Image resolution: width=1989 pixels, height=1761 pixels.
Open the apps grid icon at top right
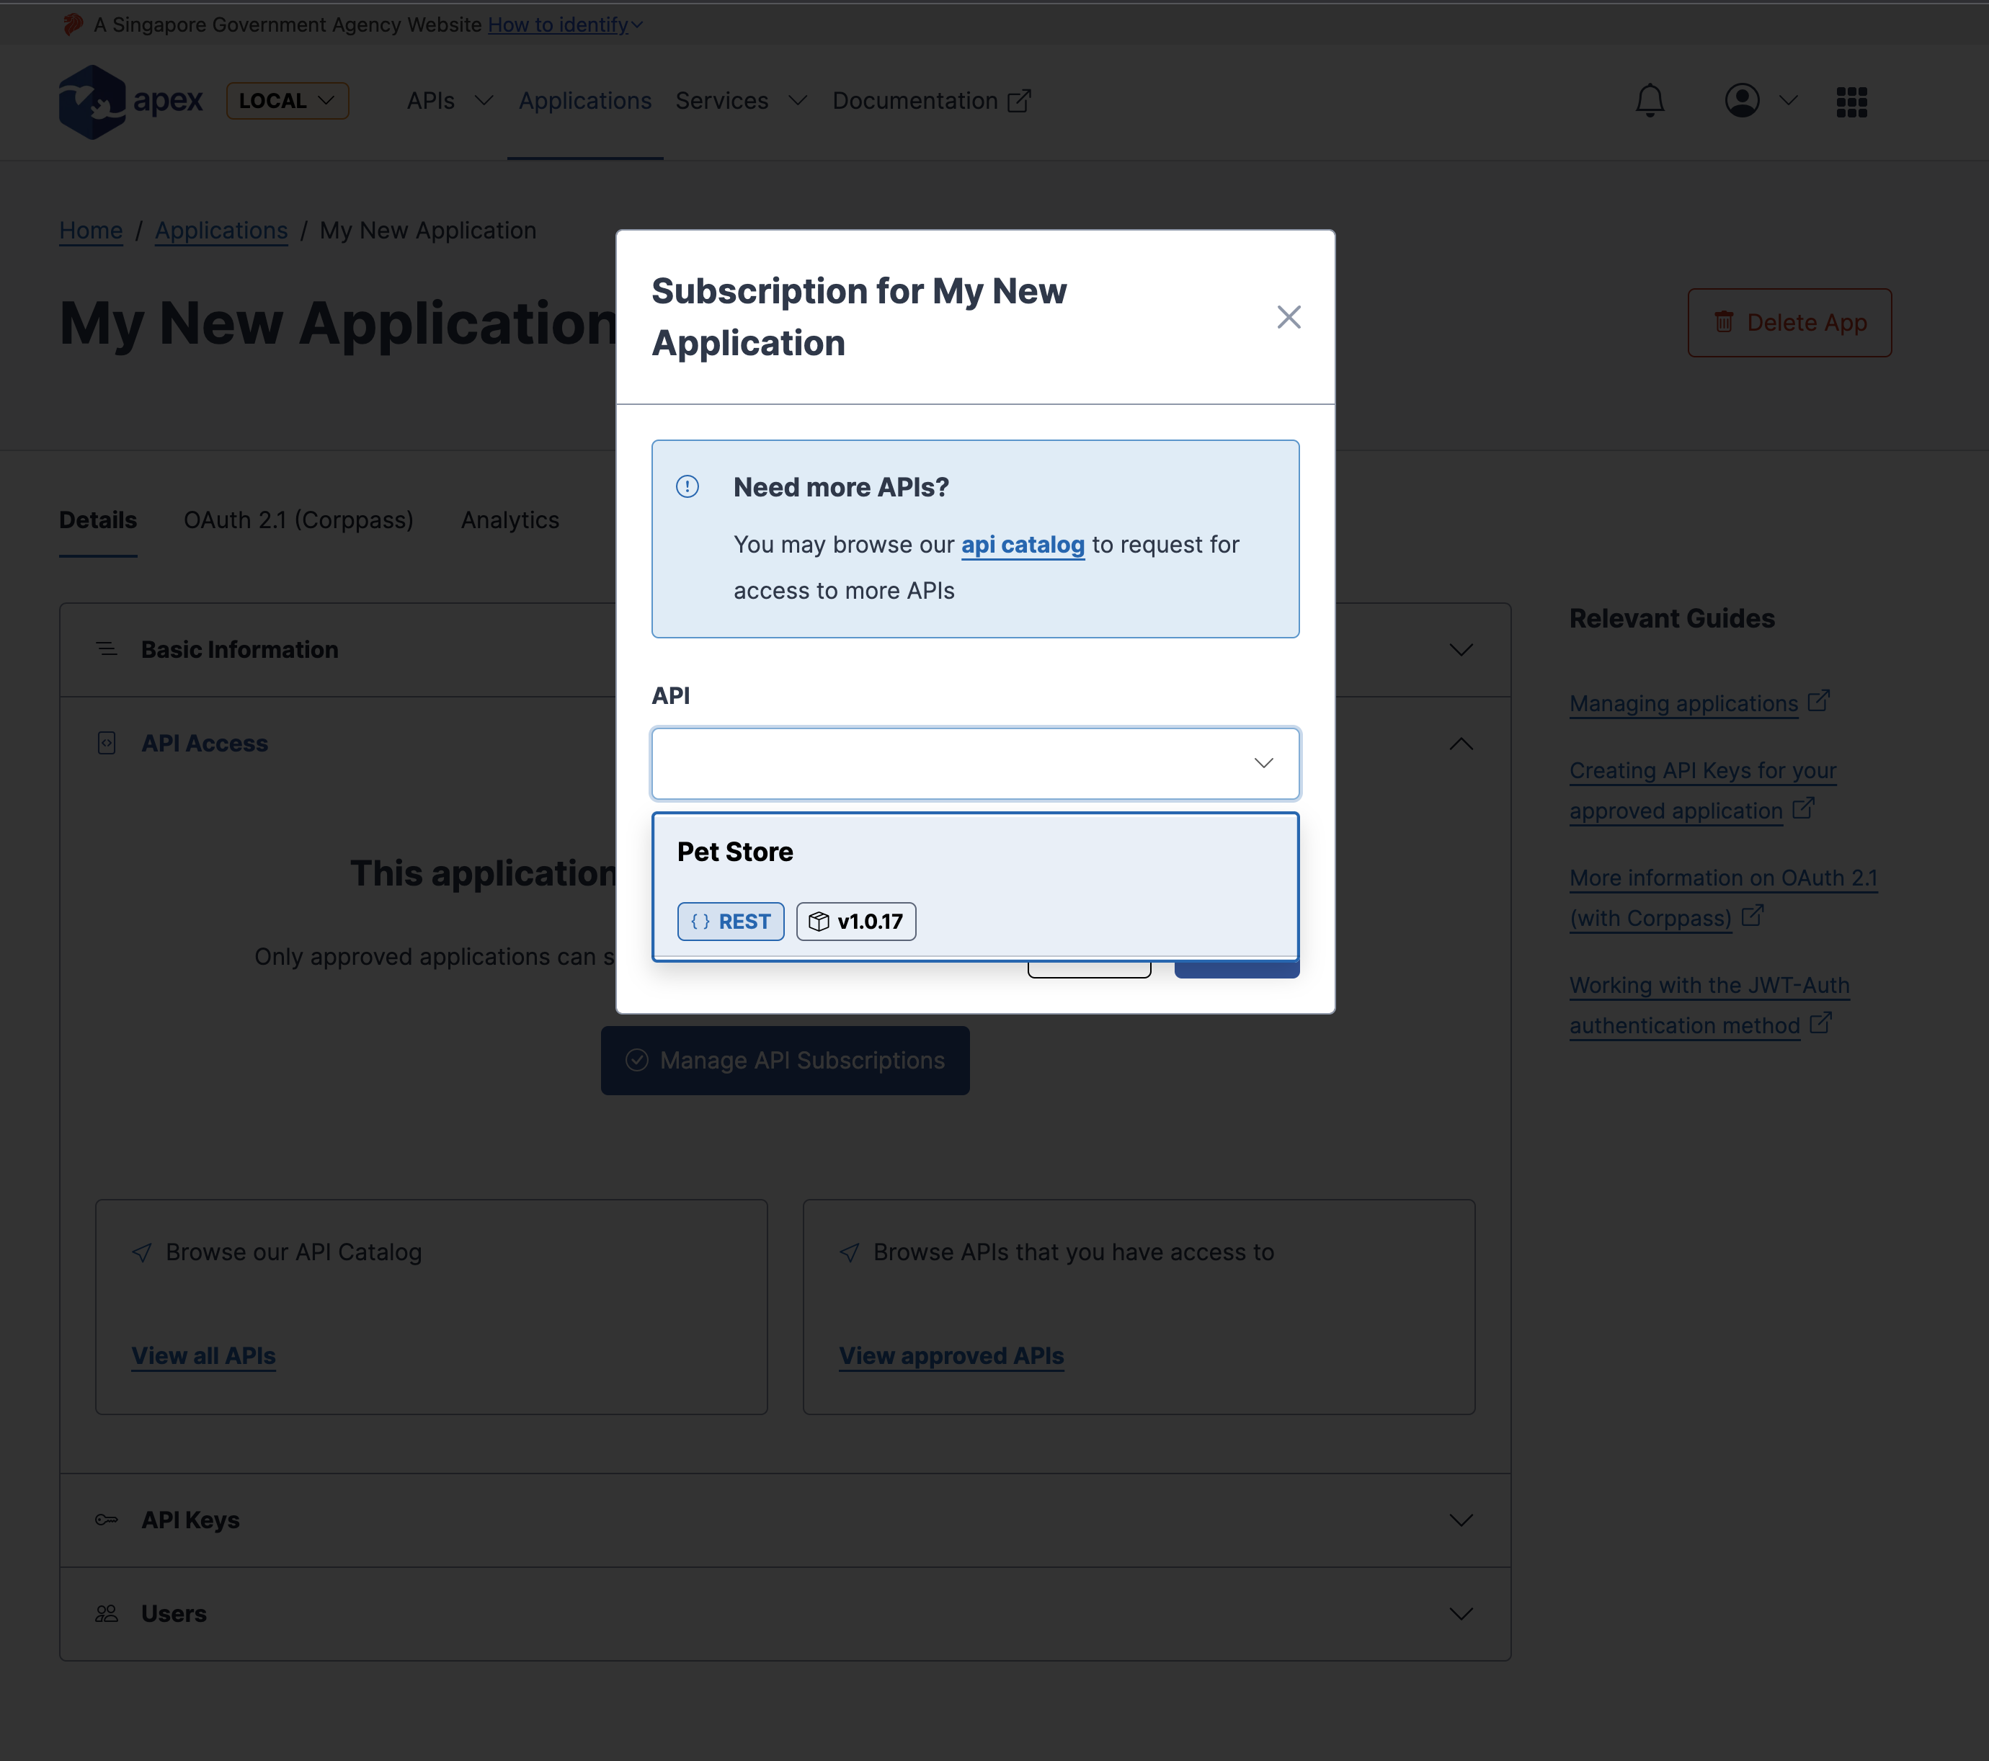tap(1852, 100)
